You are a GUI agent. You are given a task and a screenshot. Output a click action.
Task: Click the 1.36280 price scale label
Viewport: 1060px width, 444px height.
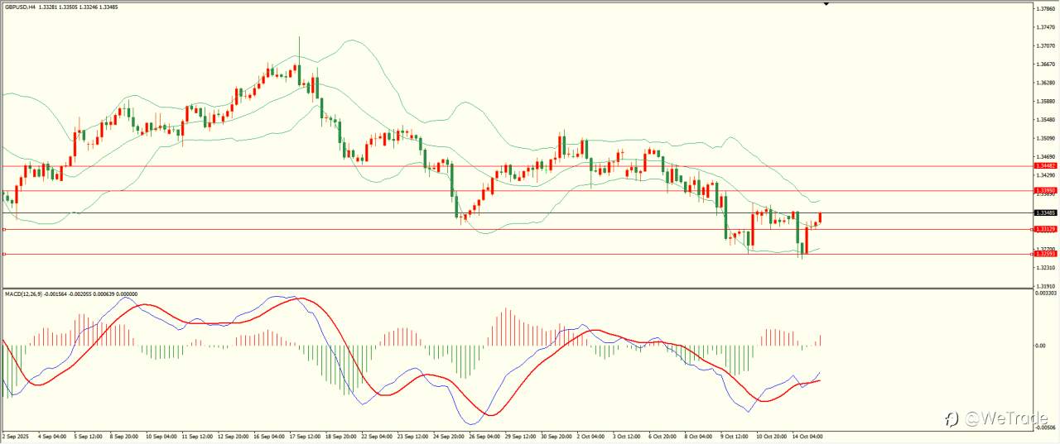tap(1045, 83)
